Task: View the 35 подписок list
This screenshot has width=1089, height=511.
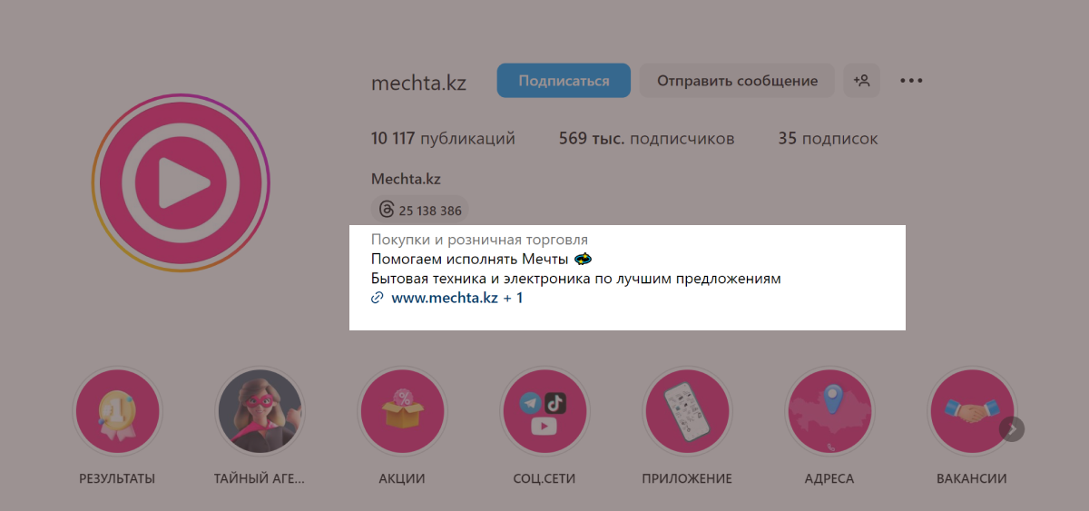Action: click(828, 139)
